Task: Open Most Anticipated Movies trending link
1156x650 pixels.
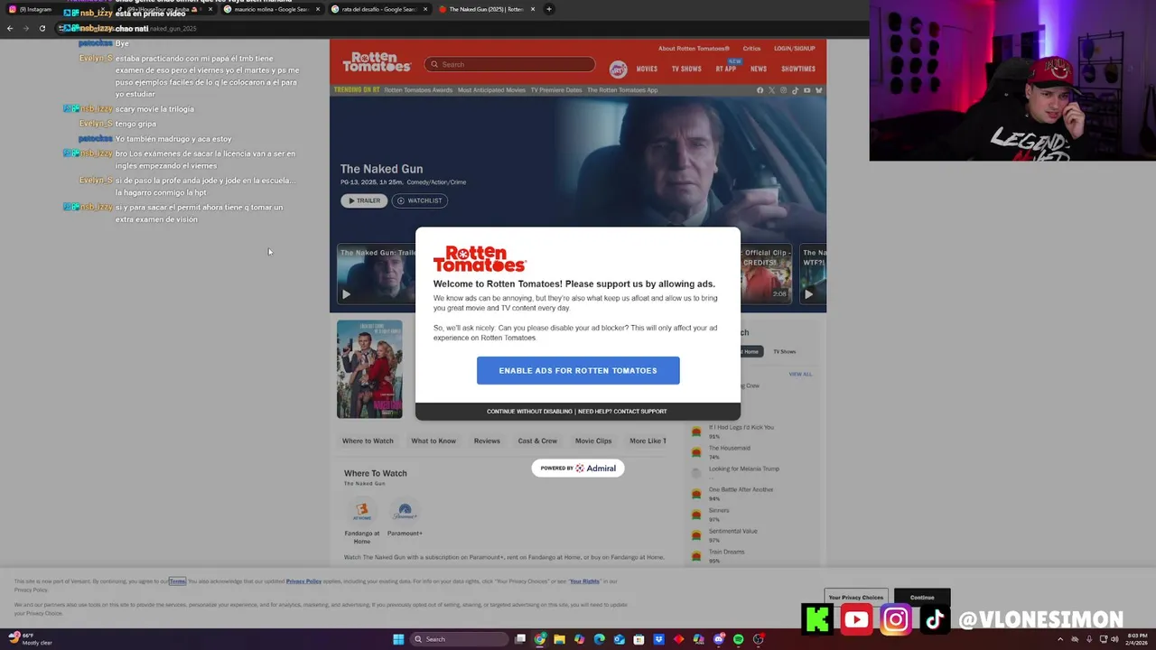Action: (x=491, y=90)
